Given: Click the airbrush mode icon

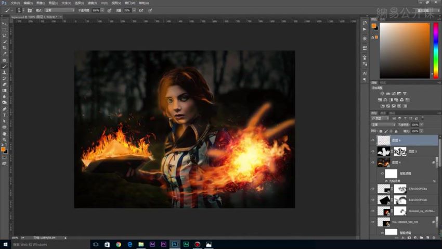Looking at the screenshot, I should click(x=141, y=10).
